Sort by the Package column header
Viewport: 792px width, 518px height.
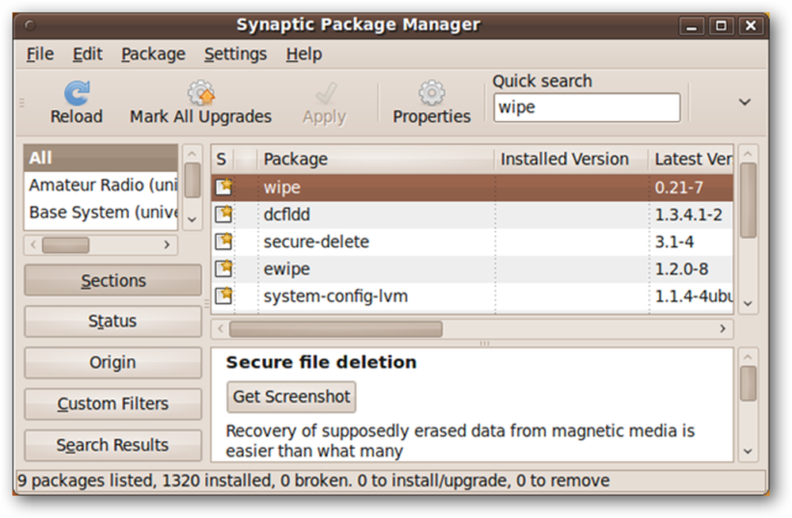coord(375,159)
